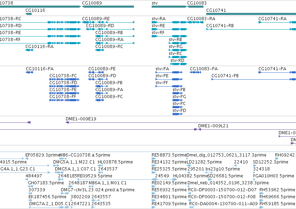Select protein CG10738-PC
Viewport: 296px width, 209px height.
pos(64,79)
